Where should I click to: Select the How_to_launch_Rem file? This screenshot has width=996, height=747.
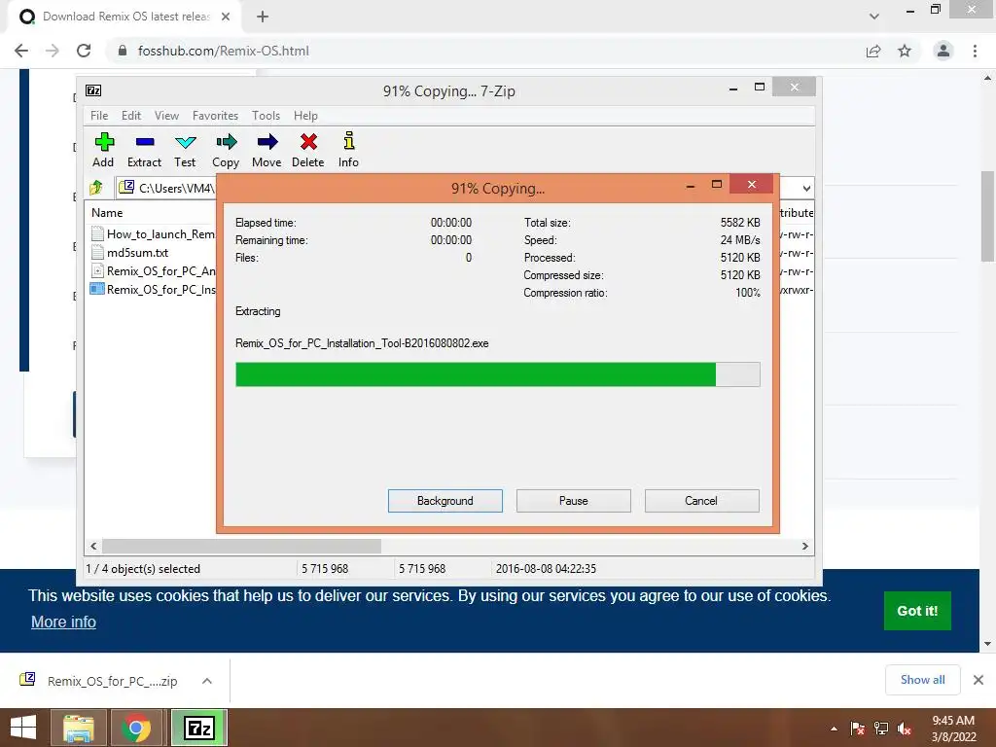pos(153,233)
